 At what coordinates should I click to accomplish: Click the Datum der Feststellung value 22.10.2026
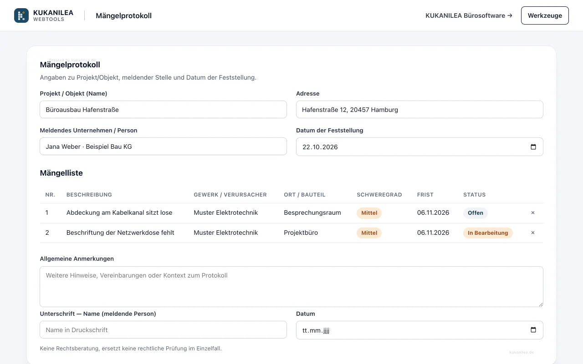320,147
